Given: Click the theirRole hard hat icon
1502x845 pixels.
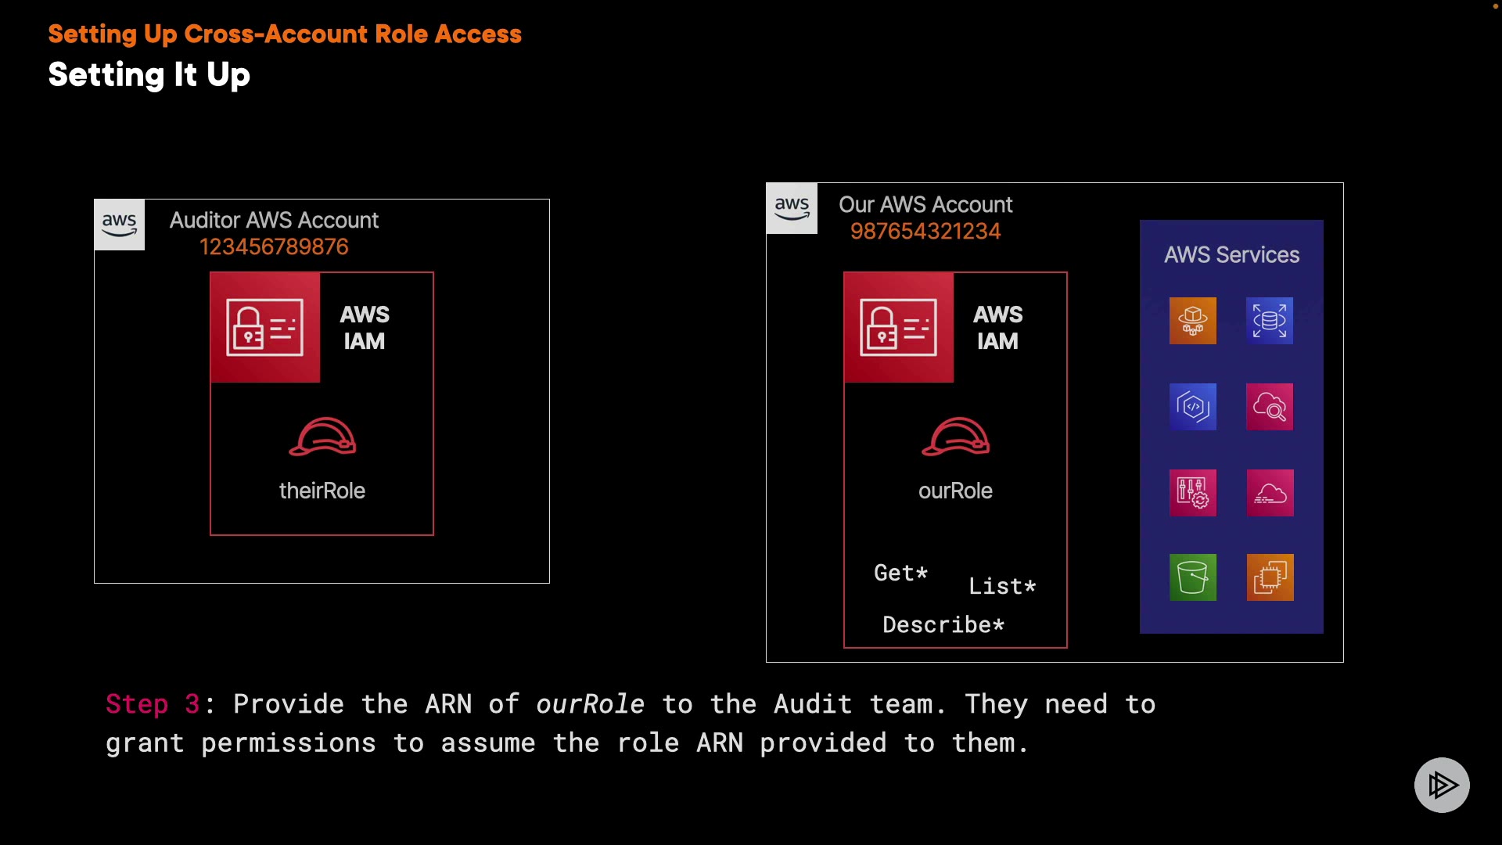Looking at the screenshot, I should coord(322,437).
